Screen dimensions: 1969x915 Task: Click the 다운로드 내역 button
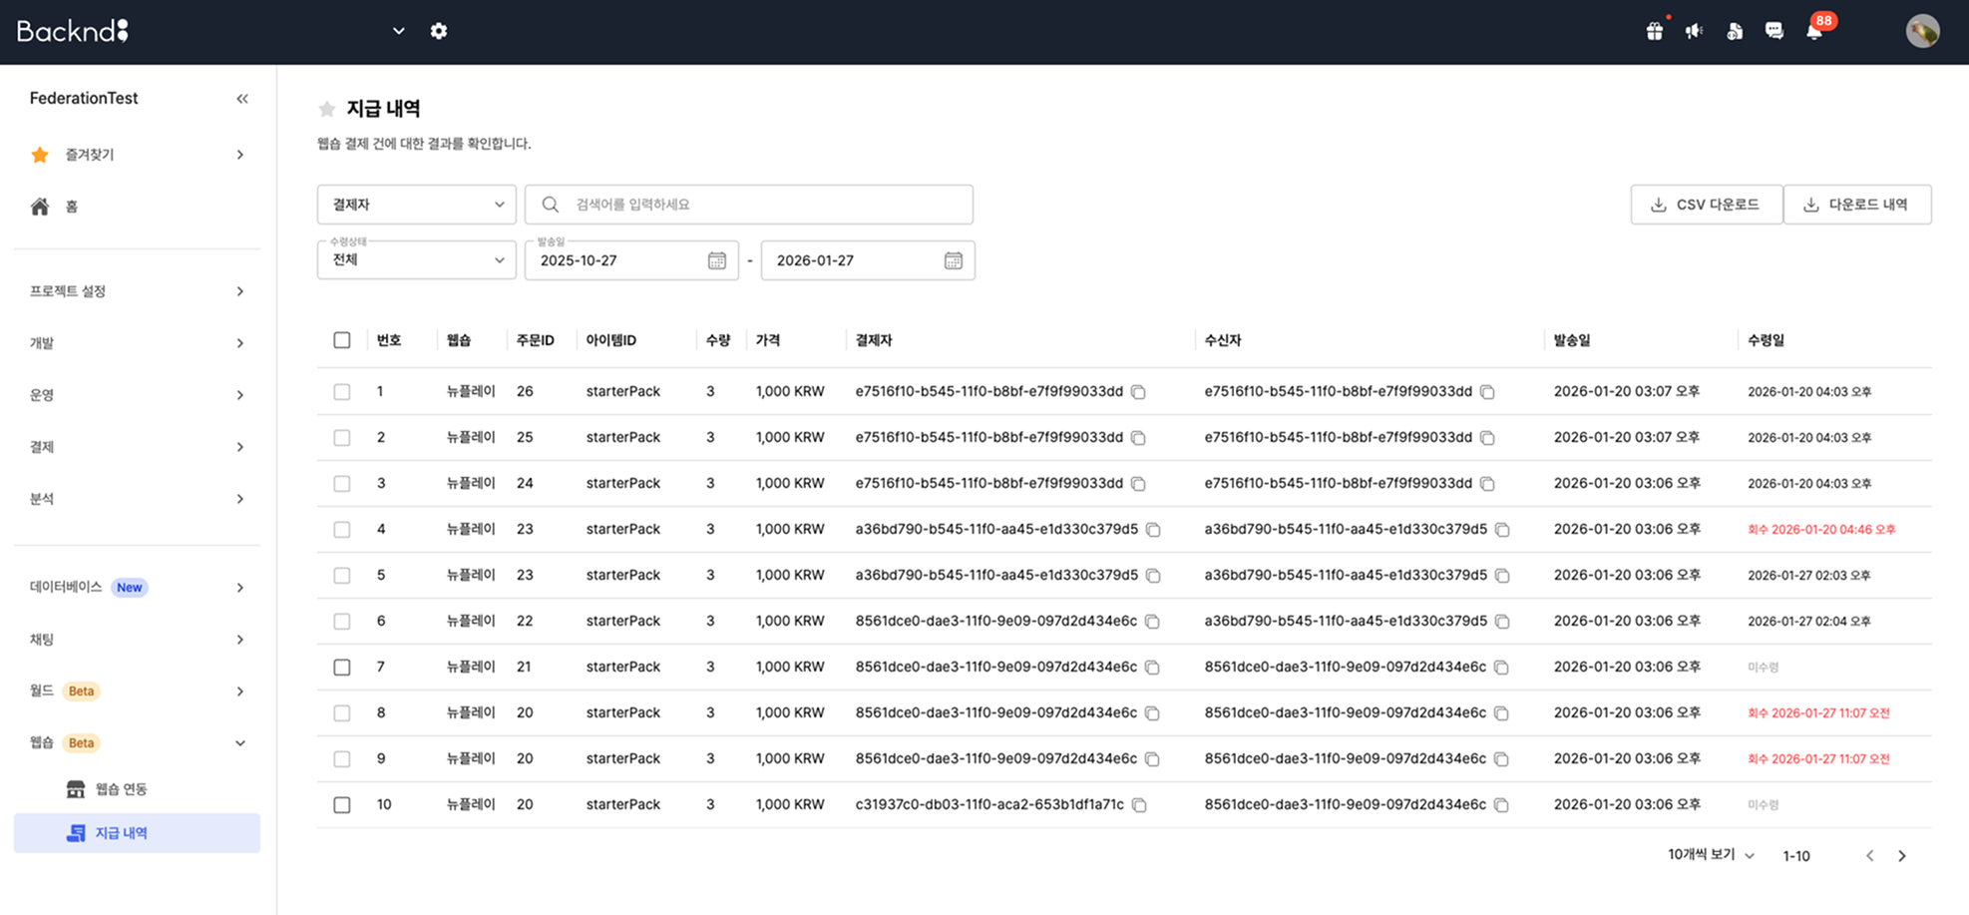[x=1856, y=205]
